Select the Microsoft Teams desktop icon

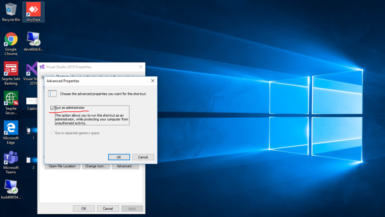(x=11, y=162)
